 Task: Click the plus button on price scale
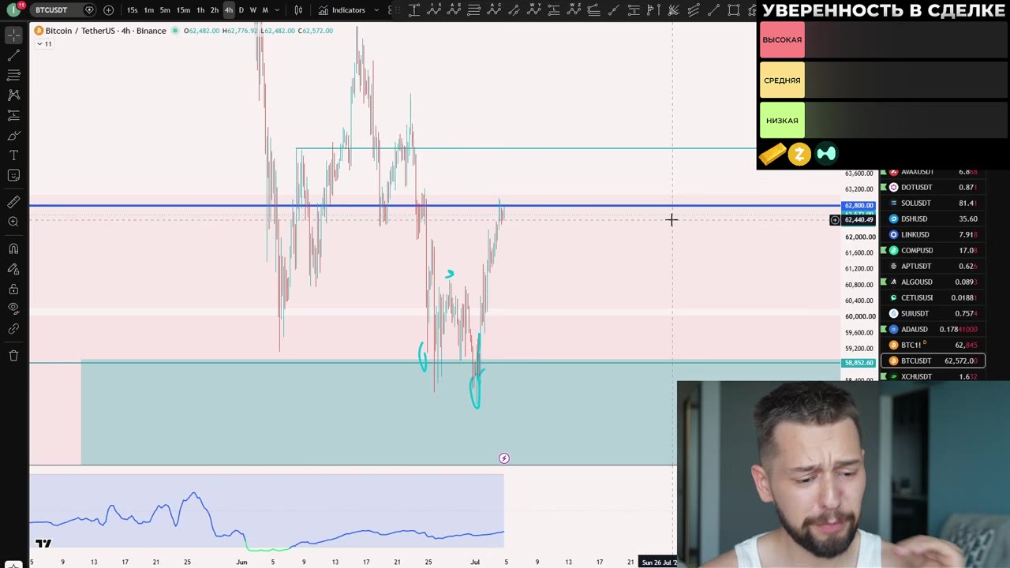(x=835, y=219)
